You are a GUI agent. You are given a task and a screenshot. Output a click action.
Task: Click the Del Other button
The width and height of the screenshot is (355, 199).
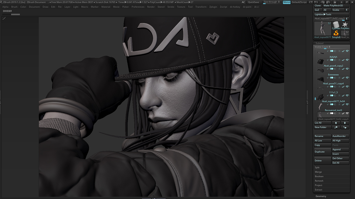pyautogui.click(x=340, y=158)
